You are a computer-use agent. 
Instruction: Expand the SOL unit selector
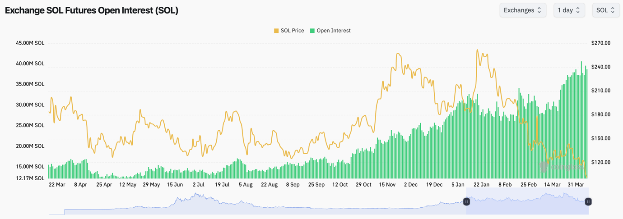605,10
